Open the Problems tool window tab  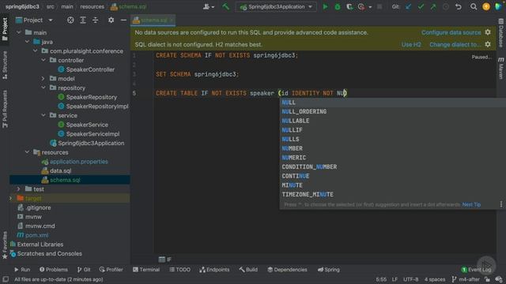point(54,270)
